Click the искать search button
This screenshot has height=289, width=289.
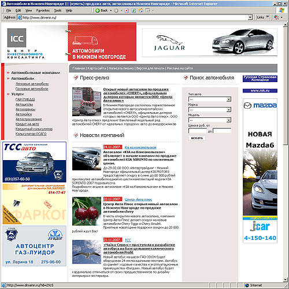pyautogui.click(x=197, y=138)
